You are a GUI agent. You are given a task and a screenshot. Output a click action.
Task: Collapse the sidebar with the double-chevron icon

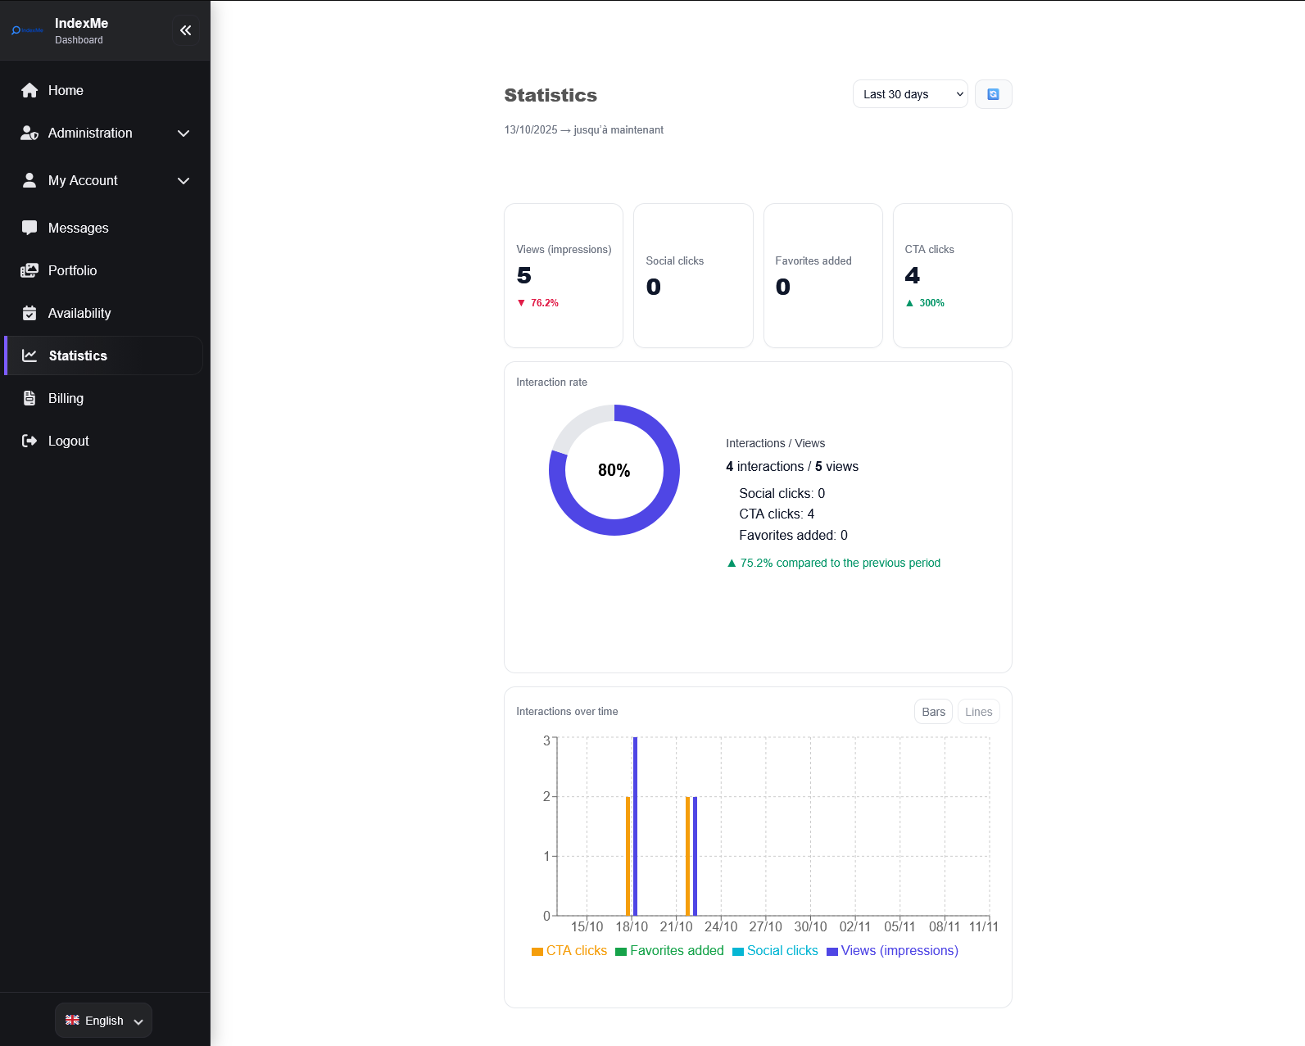186,30
